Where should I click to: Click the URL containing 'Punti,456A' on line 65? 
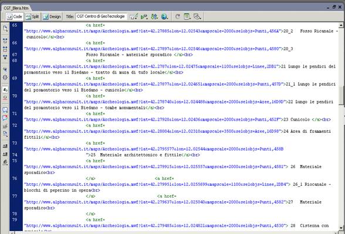coord(153,31)
